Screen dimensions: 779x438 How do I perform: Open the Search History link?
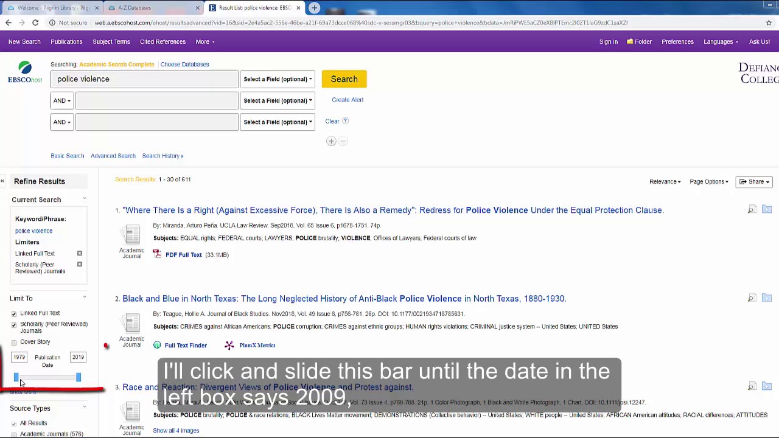coord(162,156)
